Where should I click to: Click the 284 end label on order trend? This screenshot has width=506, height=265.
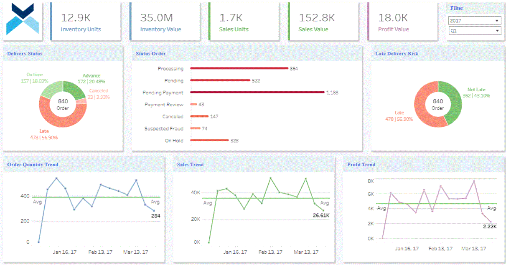tap(156, 216)
